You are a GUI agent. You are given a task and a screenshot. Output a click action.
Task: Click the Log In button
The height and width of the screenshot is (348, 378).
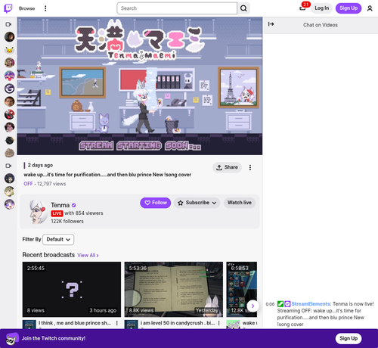[x=321, y=8]
